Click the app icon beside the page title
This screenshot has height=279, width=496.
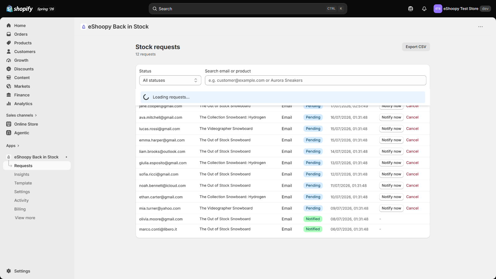click(x=83, y=27)
